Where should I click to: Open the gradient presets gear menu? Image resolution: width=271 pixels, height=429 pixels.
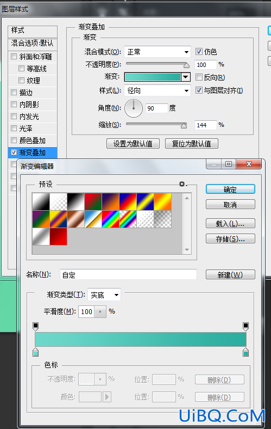183,184
